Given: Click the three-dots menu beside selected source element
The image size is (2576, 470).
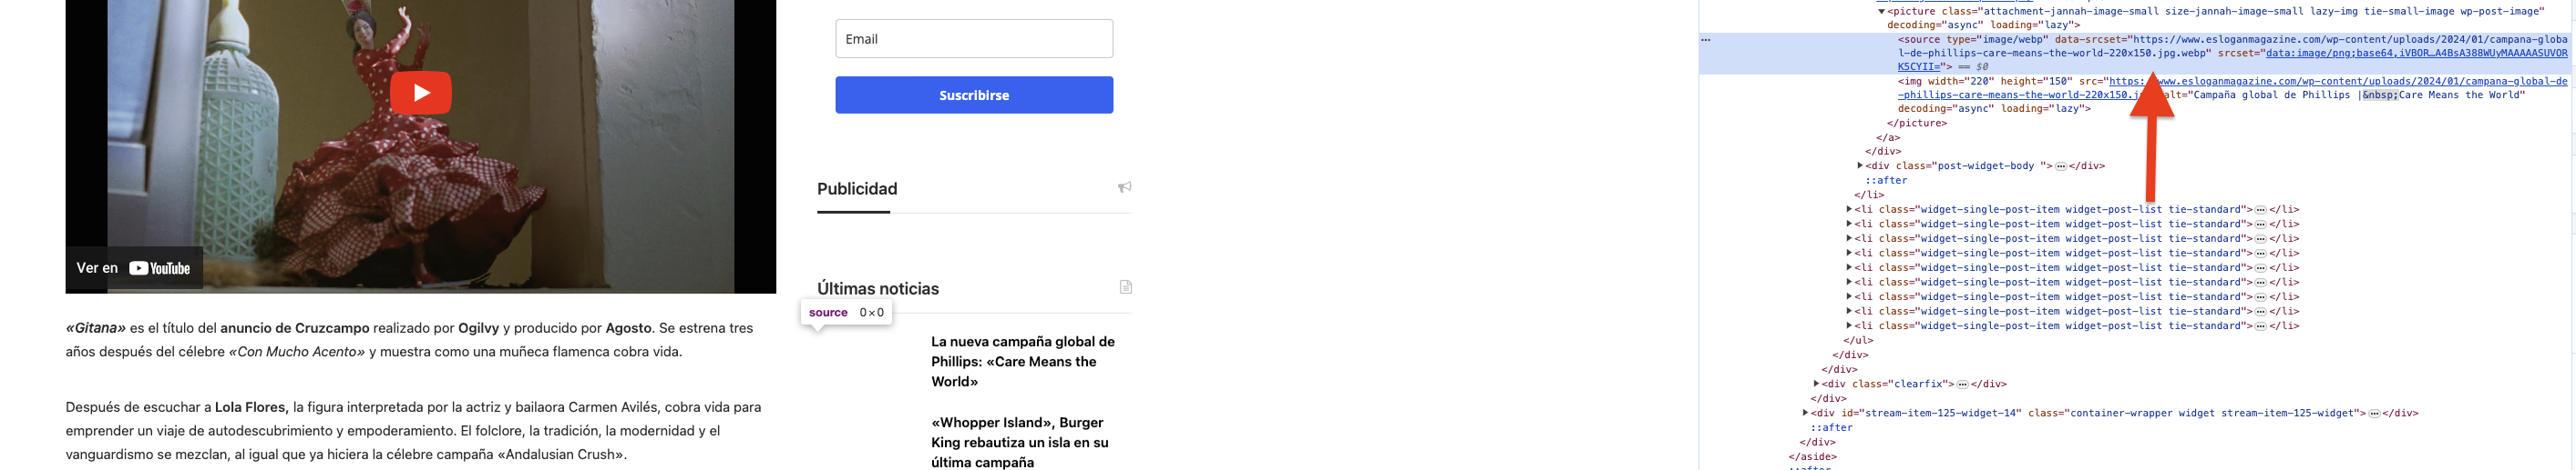Looking at the screenshot, I should click(x=1706, y=40).
